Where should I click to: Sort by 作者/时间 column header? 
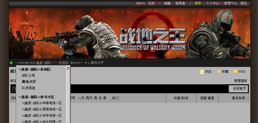181,98
